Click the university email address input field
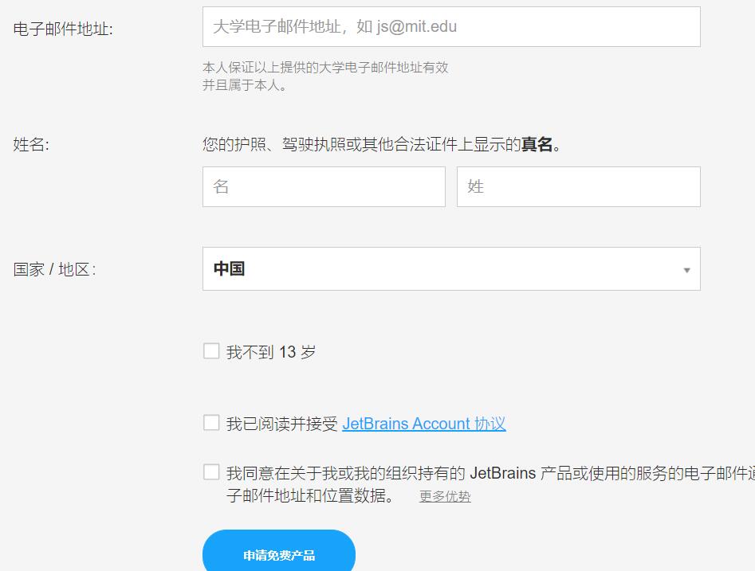Image resolution: width=755 pixels, height=571 pixels. pyautogui.click(x=451, y=27)
